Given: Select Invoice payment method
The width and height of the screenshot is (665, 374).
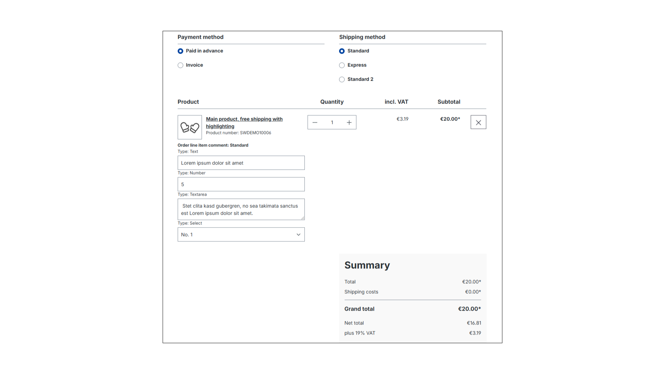Looking at the screenshot, I should click(180, 65).
